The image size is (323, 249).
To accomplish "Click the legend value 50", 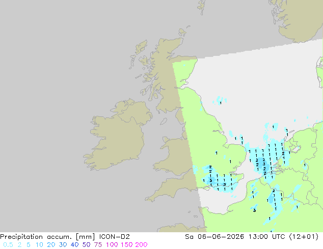I will tap(86, 245).
